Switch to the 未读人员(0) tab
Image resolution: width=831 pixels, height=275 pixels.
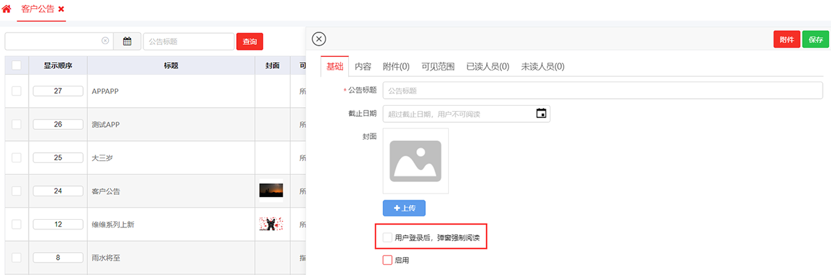542,67
